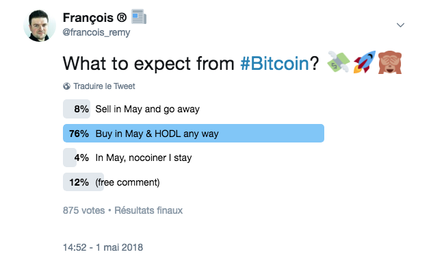Screen dimensions: 431x261
Task: Open the @francois_remy handle
Action: click(x=96, y=32)
